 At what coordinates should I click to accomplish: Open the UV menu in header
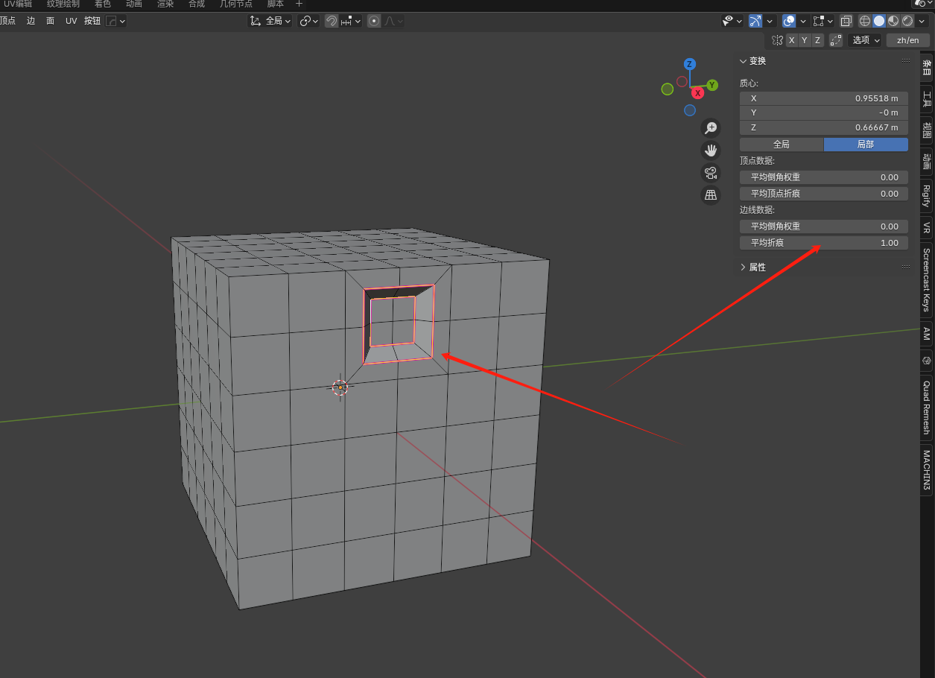(71, 21)
